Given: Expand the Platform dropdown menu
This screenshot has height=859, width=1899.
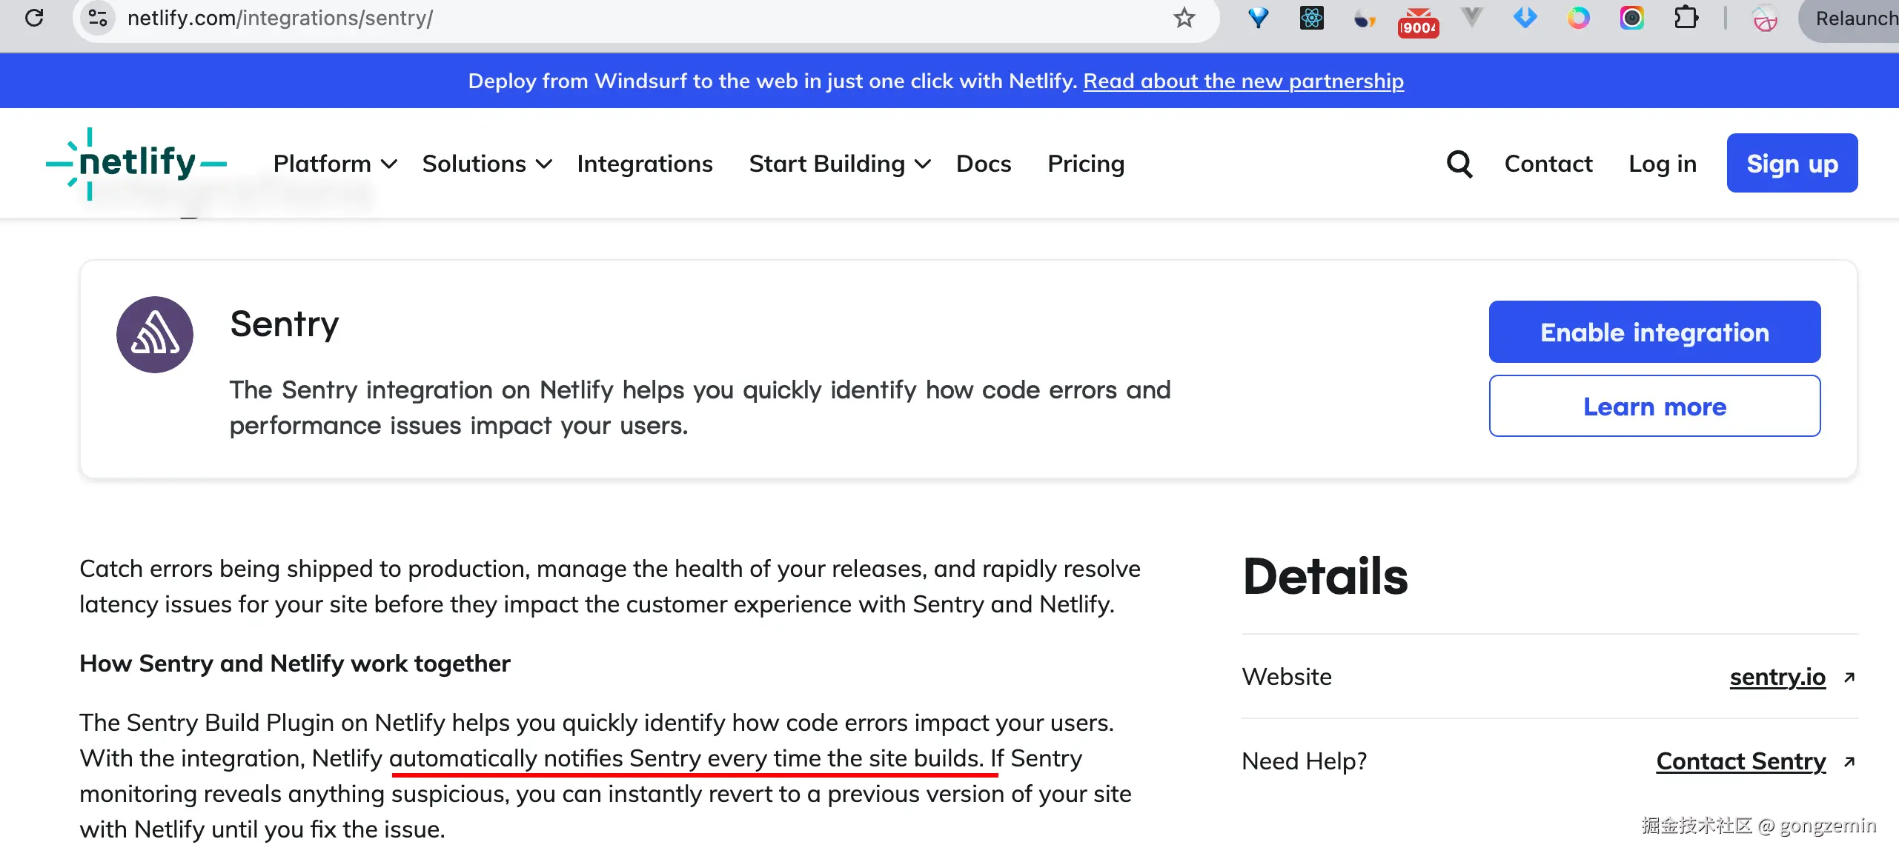Looking at the screenshot, I should tap(335, 164).
